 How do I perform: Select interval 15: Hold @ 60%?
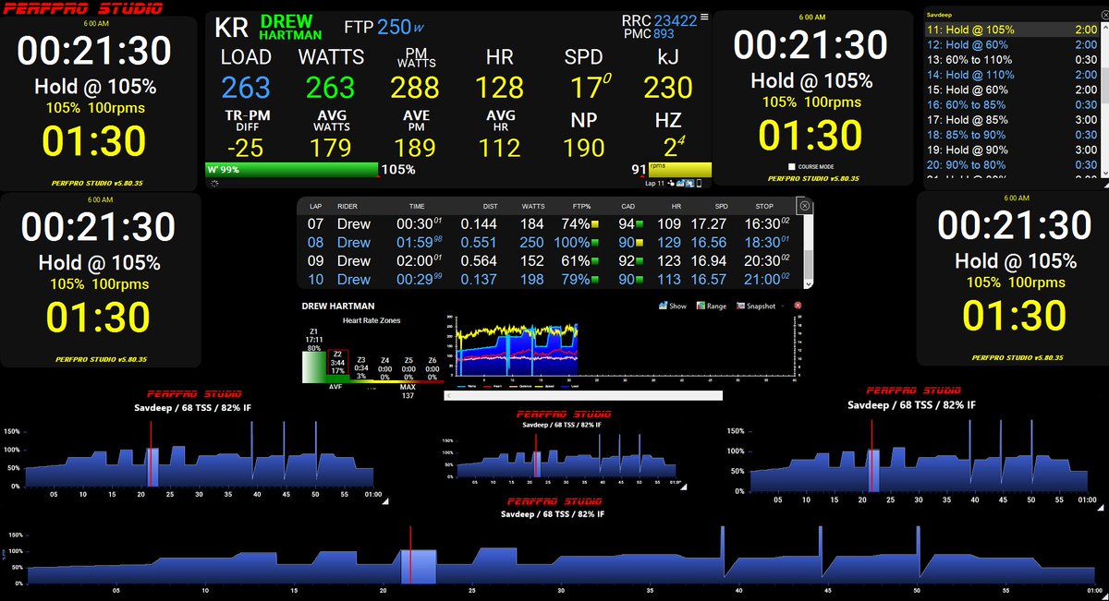click(x=1011, y=90)
